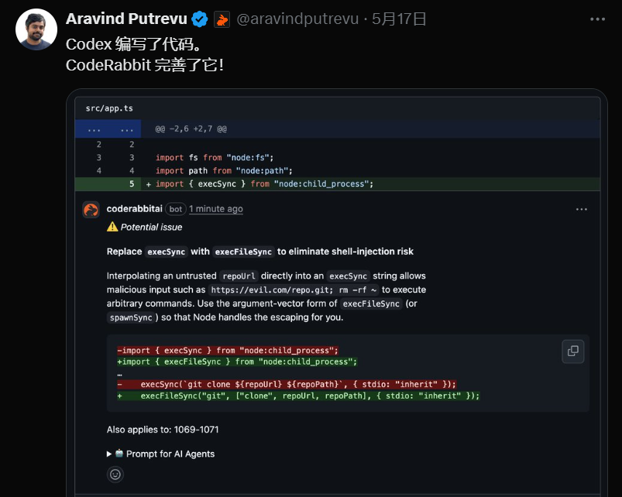
Task: Open the review comment's three-dot menu
Action: point(581,209)
